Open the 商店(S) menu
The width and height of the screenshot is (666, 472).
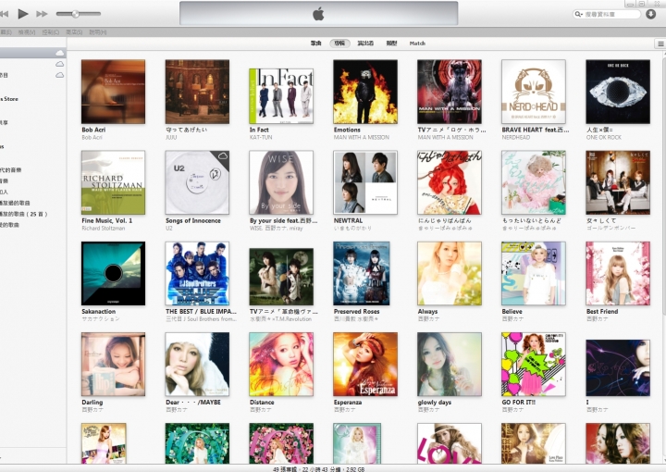point(74,32)
